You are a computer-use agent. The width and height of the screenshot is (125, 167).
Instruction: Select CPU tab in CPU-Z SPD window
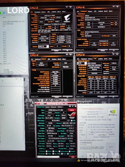[x=78, y=59]
